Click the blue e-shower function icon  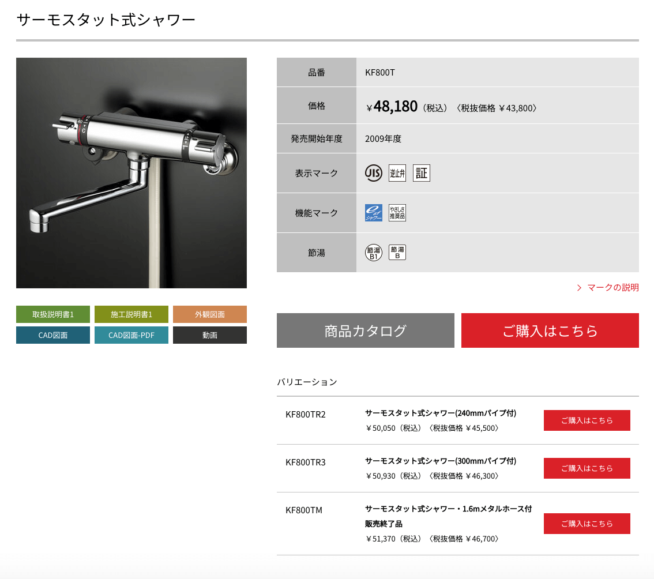pyautogui.click(x=373, y=213)
